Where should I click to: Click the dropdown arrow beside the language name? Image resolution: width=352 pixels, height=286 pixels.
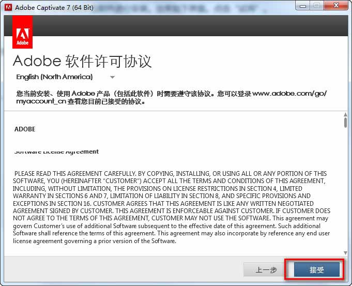[x=113, y=77]
